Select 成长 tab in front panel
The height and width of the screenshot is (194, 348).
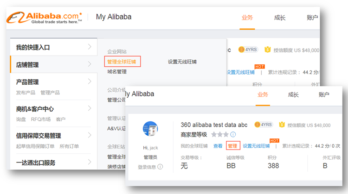click(293, 95)
